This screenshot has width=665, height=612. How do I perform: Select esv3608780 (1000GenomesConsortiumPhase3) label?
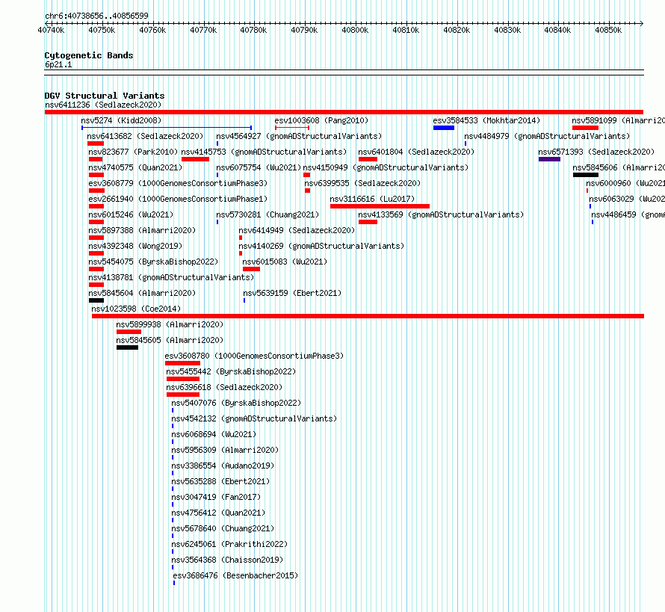[x=254, y=356]
